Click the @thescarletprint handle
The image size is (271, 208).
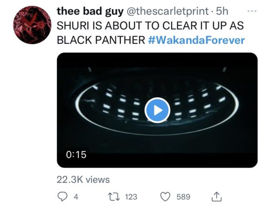point(168,11)
